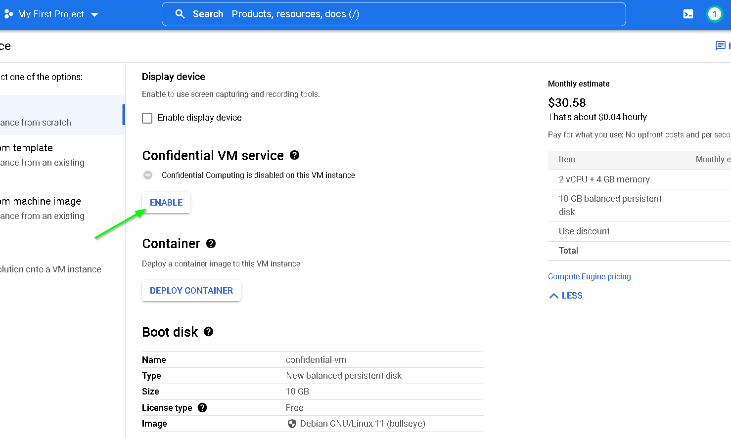Collapse the estimate with LESS
Screen dimensions: 731x438
566,296
